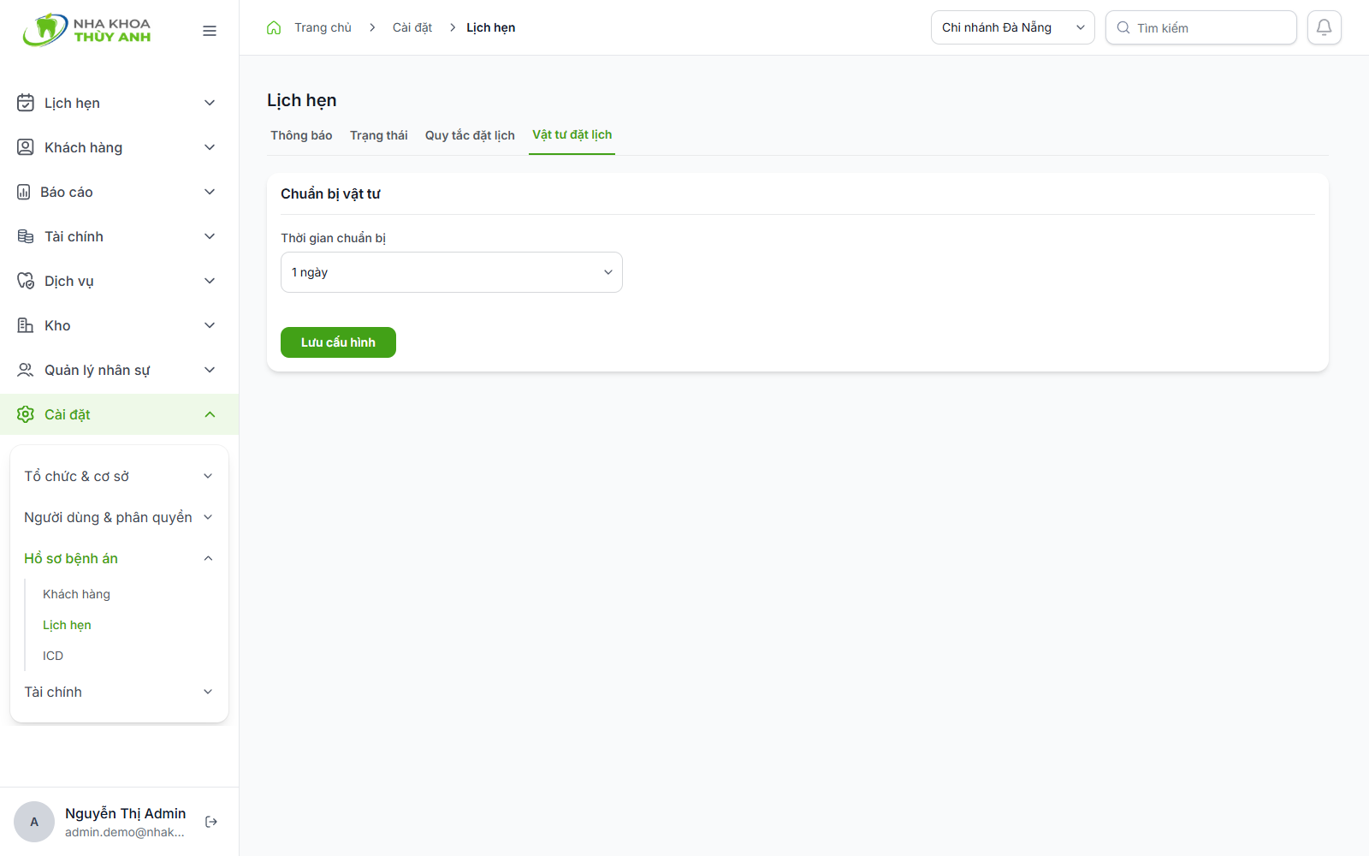
Task: Click the Tài chính money icon
Action: coord(26,236)
